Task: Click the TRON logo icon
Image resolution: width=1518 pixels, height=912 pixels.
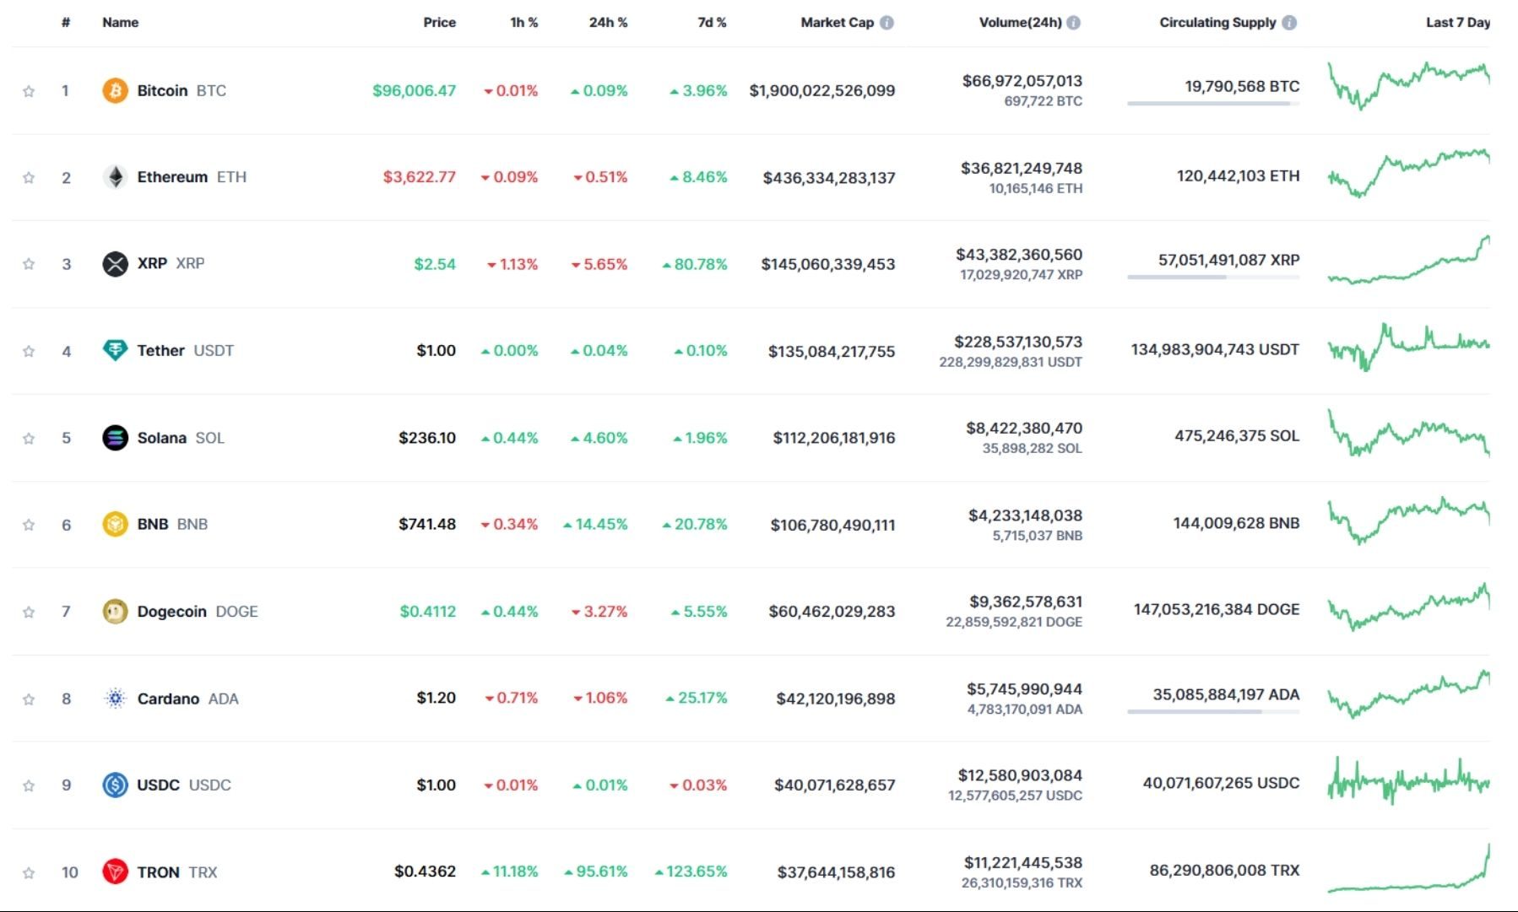Action: pos(115,872)
